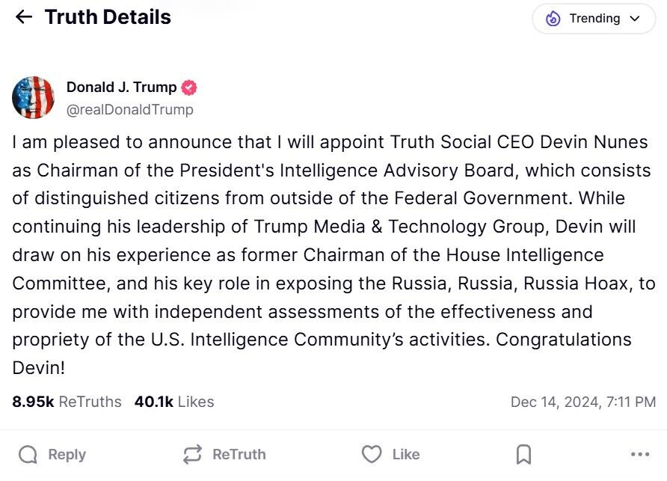Click the ReTruth arrows icon

(x=192, y=454)
